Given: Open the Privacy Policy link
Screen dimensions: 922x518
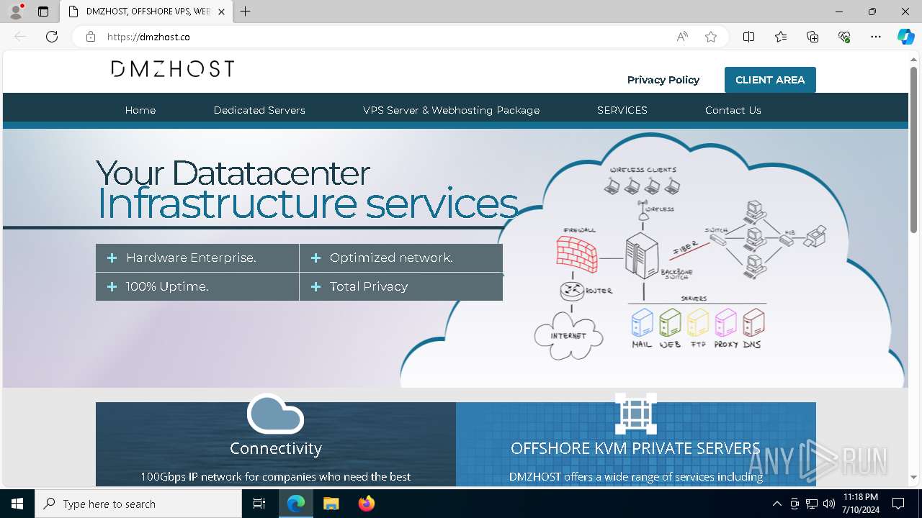Looking at the screenshot, I should tap(663, 80).
